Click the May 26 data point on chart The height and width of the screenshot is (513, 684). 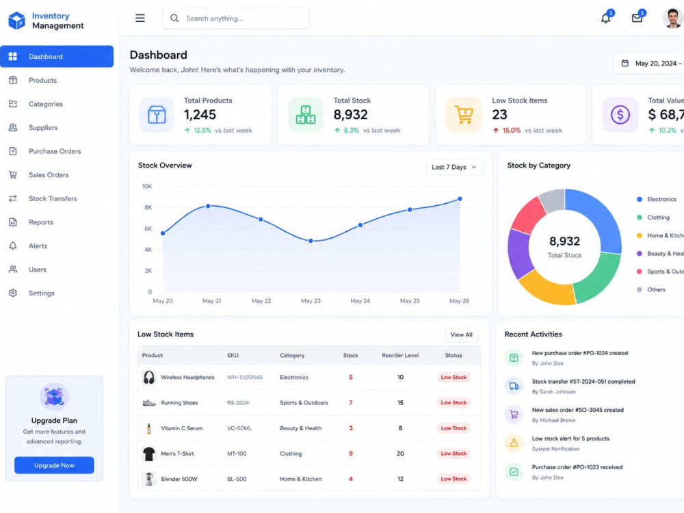click(460, 199)
